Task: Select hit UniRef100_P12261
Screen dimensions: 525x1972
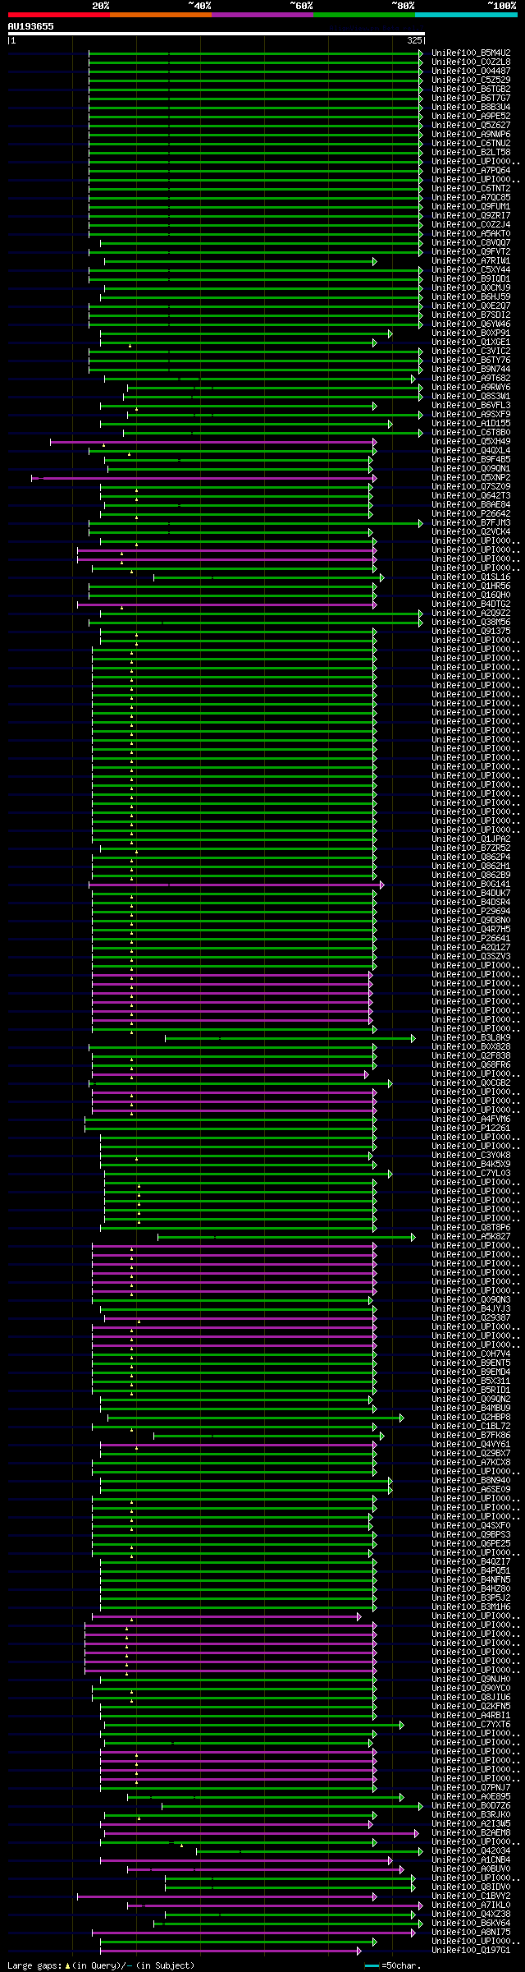Action: click(x=471, y=1128)
